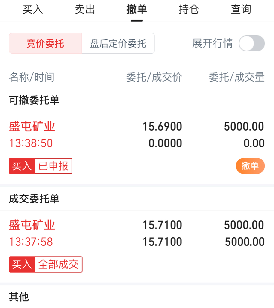This screenshot has height=308, width=274.
Task: Tap the 名称/时间 column header
Action: (32, 77)
